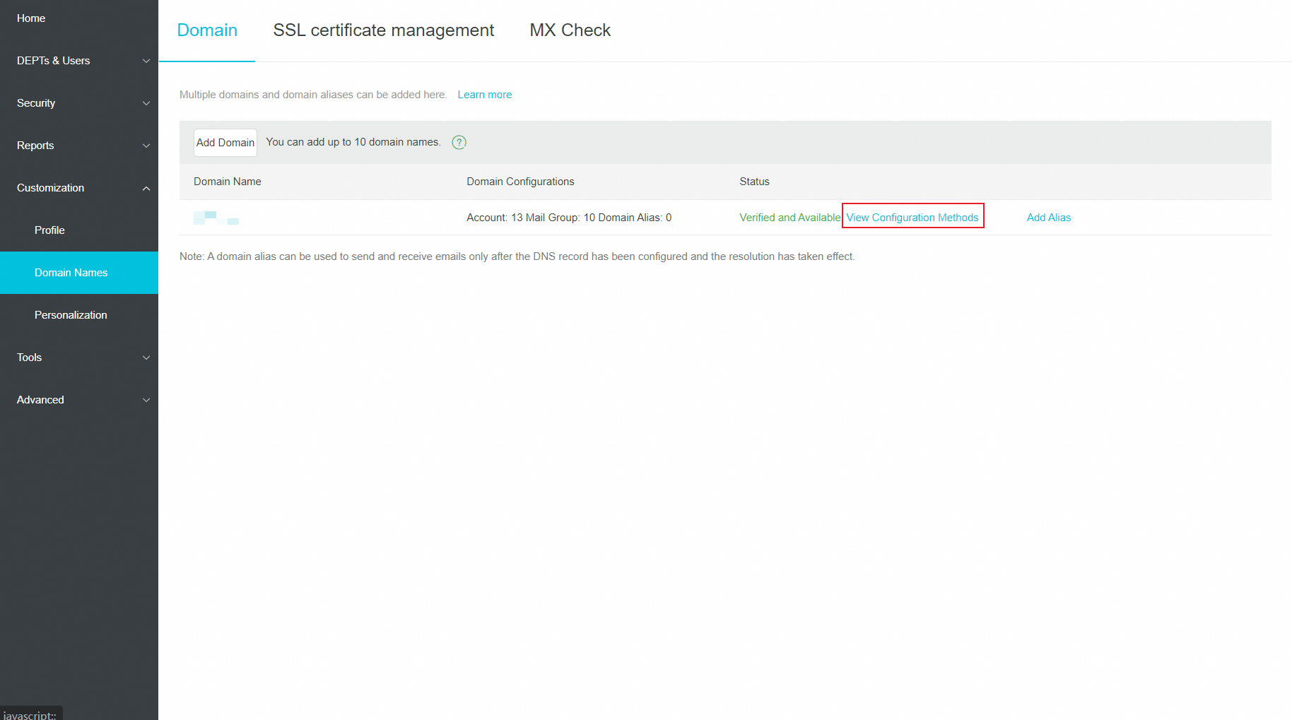The image size is (1292, 720).
Task: Click the Domain Name column header
Action: pos(228,182)
